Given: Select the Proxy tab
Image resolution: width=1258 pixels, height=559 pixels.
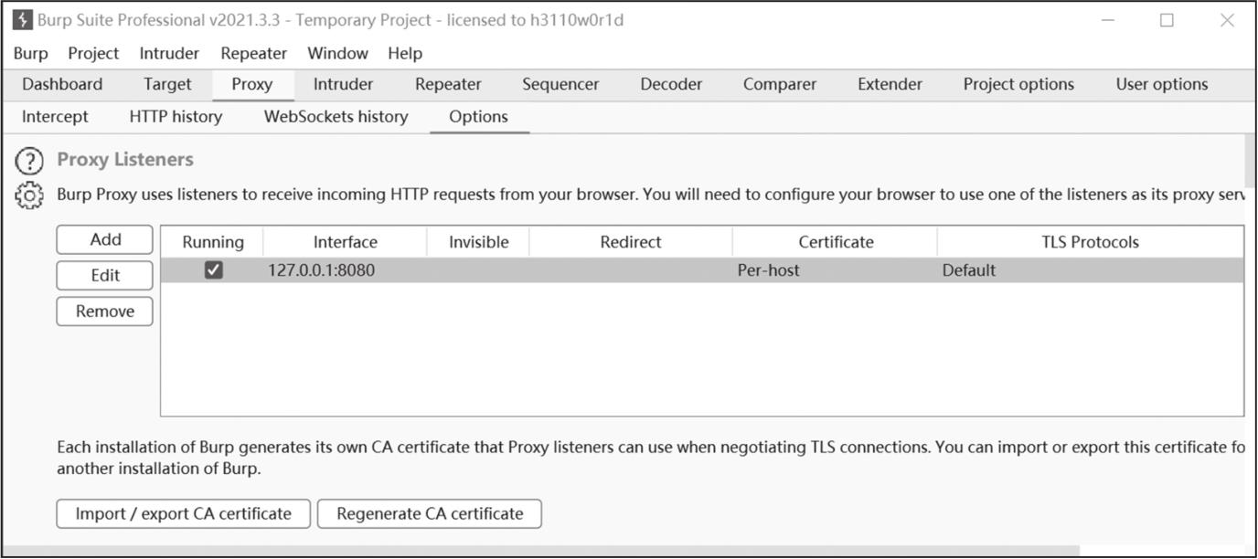Looking at the screenshot, I should (252, 84).
